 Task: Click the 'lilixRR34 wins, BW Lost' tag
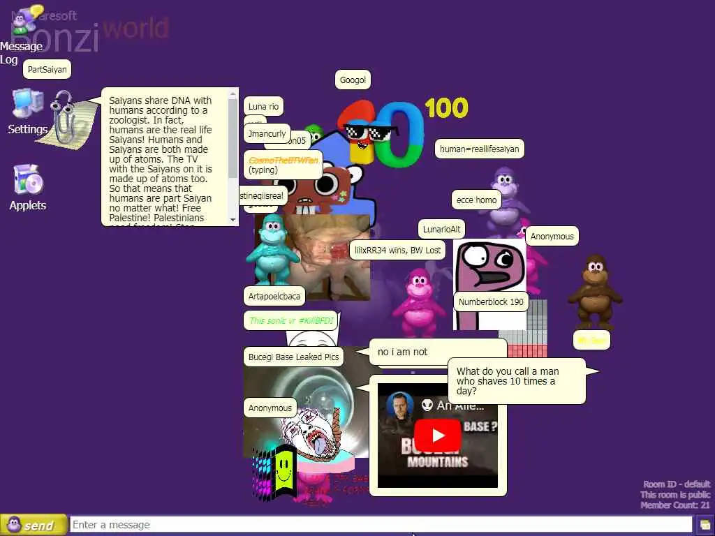point(397,251)
